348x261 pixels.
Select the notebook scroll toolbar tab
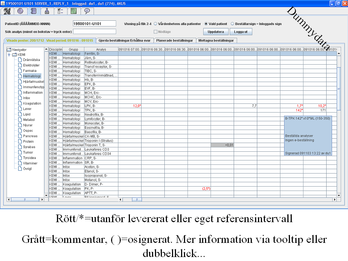click(x=34, y=11)
